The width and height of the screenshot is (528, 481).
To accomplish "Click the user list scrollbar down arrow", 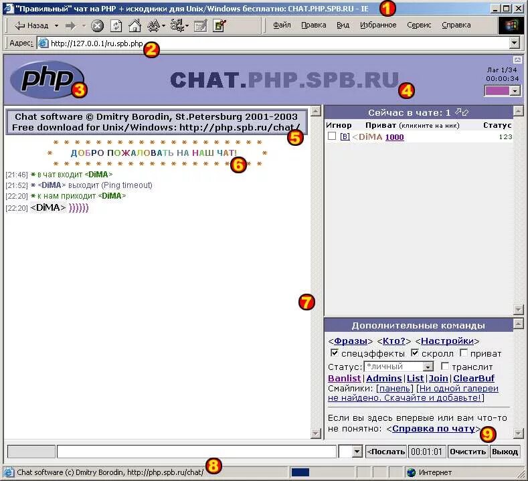I will point(518,308).
